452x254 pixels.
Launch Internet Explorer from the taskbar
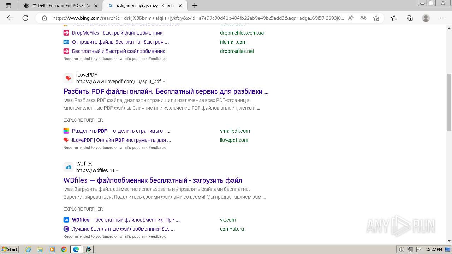28,249
